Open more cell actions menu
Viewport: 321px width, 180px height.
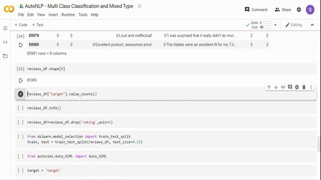(x=311, y=87)
